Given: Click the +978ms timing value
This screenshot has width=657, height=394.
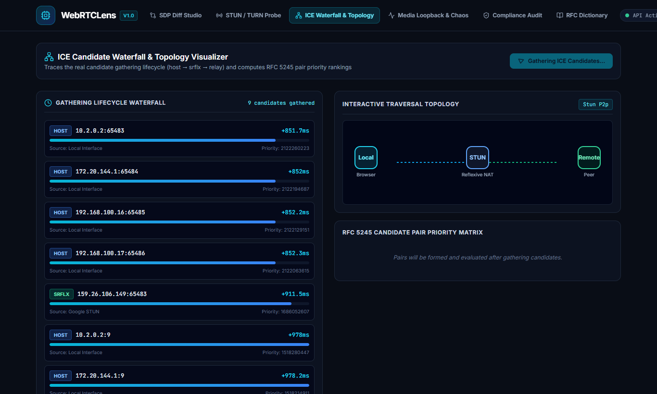Looking at the screenshot, I should [x=299, y=335].
